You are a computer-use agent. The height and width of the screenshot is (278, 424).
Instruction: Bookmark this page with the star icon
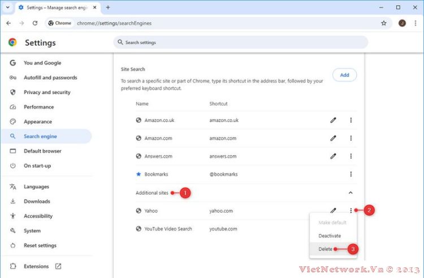point(384,23)
